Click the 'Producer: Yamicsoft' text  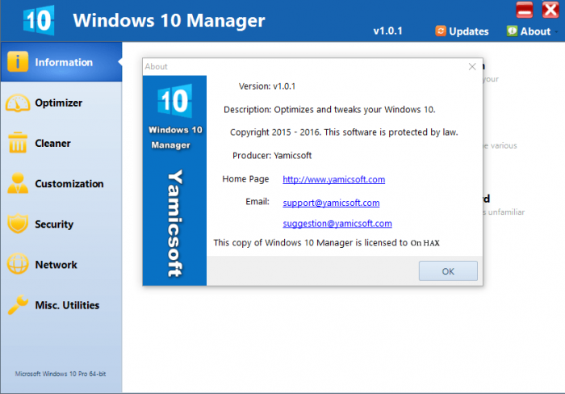pos(272,155)
